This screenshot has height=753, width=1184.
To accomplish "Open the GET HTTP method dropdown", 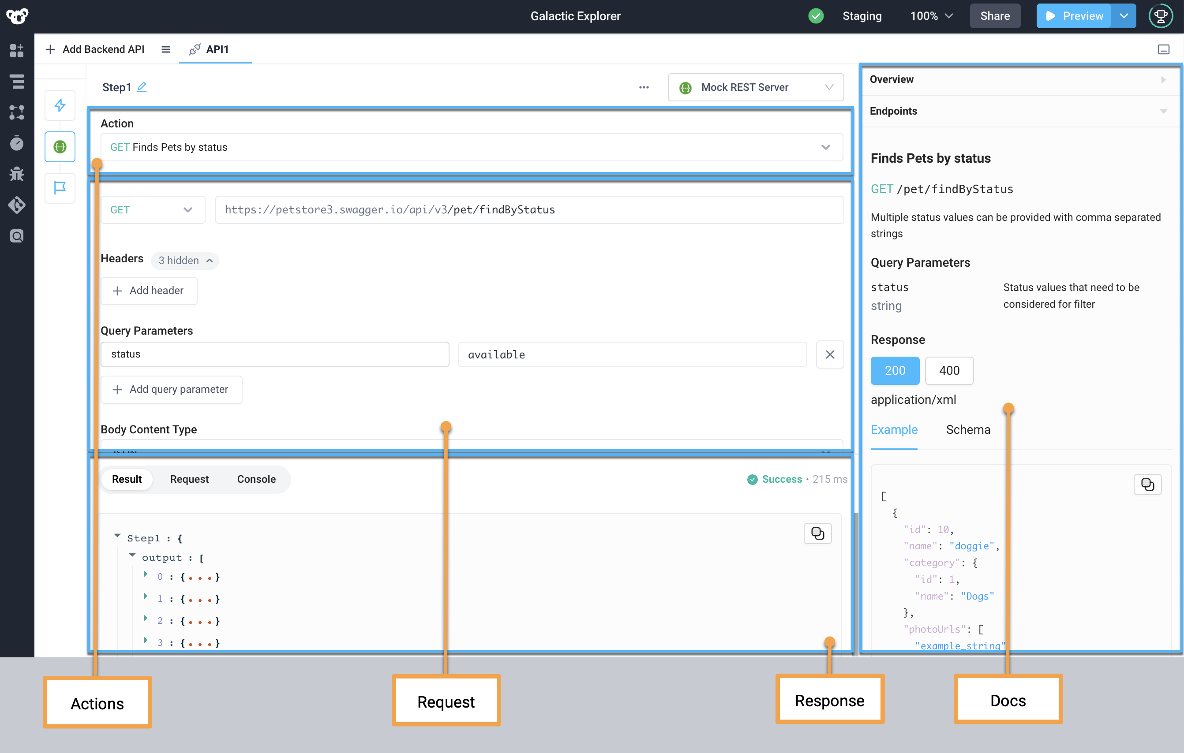I will 153,209.
